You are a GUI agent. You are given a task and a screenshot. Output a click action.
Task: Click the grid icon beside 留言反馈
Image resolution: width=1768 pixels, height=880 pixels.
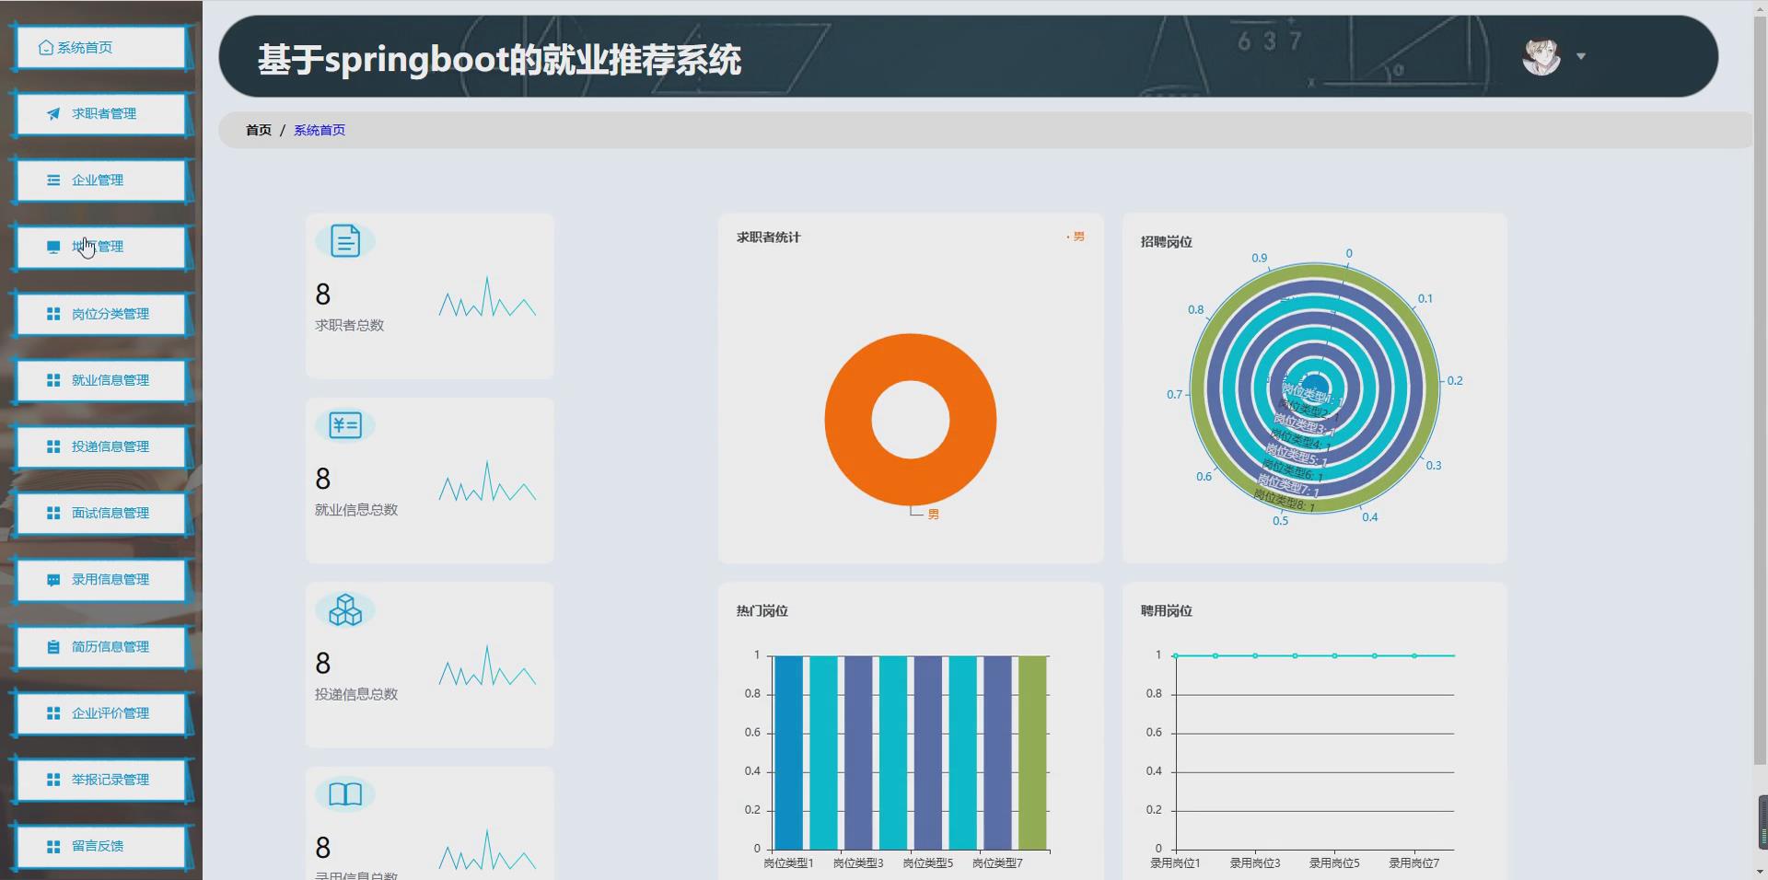pos(53,846)
